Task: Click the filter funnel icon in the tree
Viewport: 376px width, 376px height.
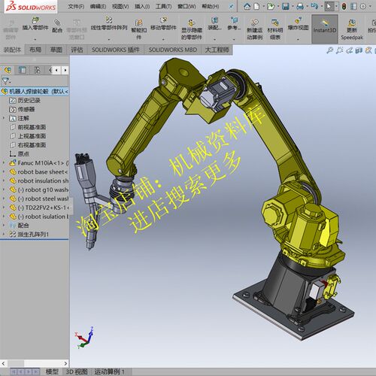Action: (5, 80)
